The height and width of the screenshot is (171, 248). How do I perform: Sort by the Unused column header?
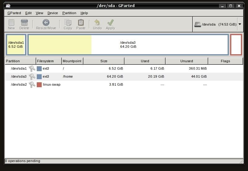(x=187, y=61)
